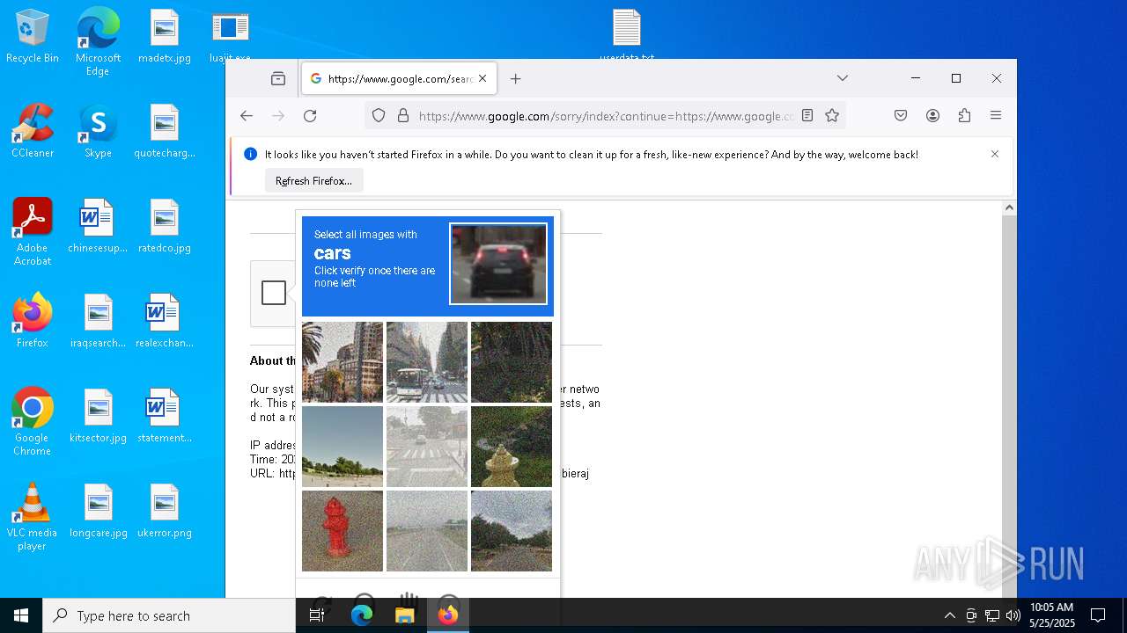Open Adobe Acrobat desktop shortcut

tap(33, 231)
